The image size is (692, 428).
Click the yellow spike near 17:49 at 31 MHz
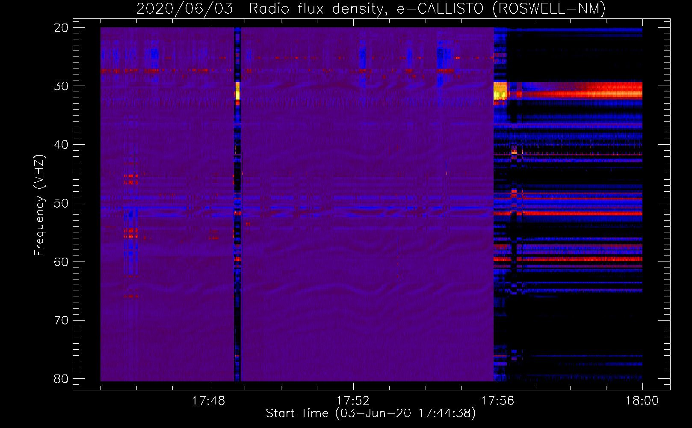click(x=238, y=91)
